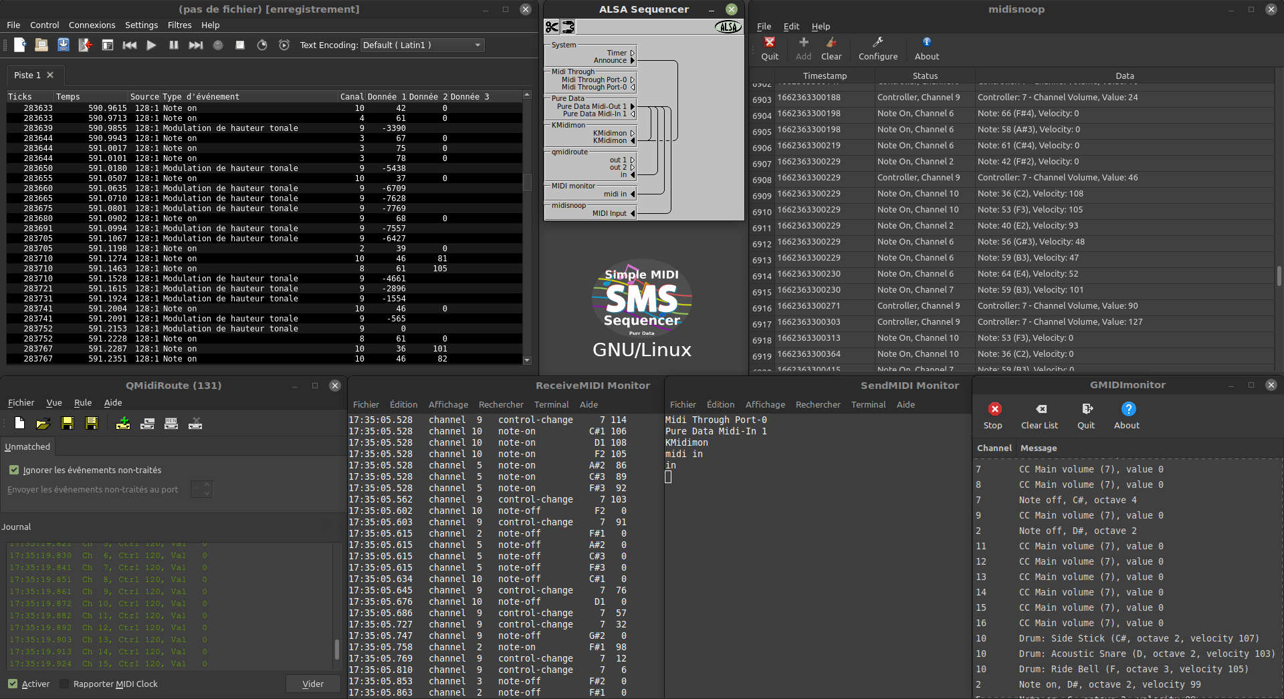
Task: Click the rename map REN icon in QMidiRoute
Action: [171, 423]
